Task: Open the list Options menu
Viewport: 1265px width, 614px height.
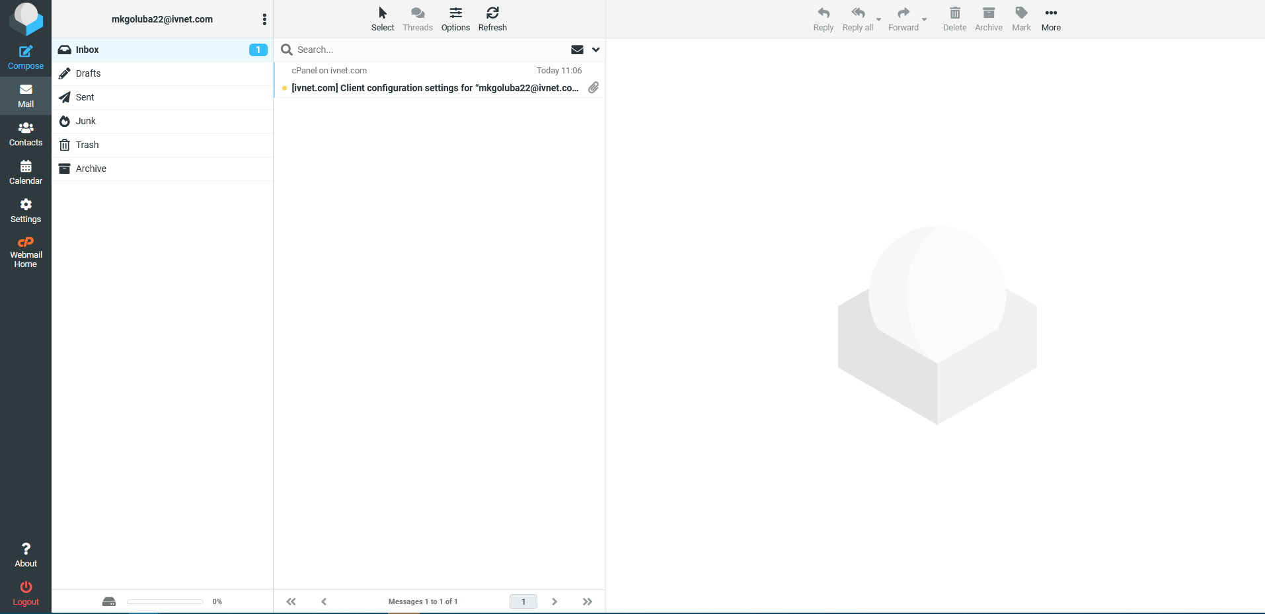Action: 455,19
